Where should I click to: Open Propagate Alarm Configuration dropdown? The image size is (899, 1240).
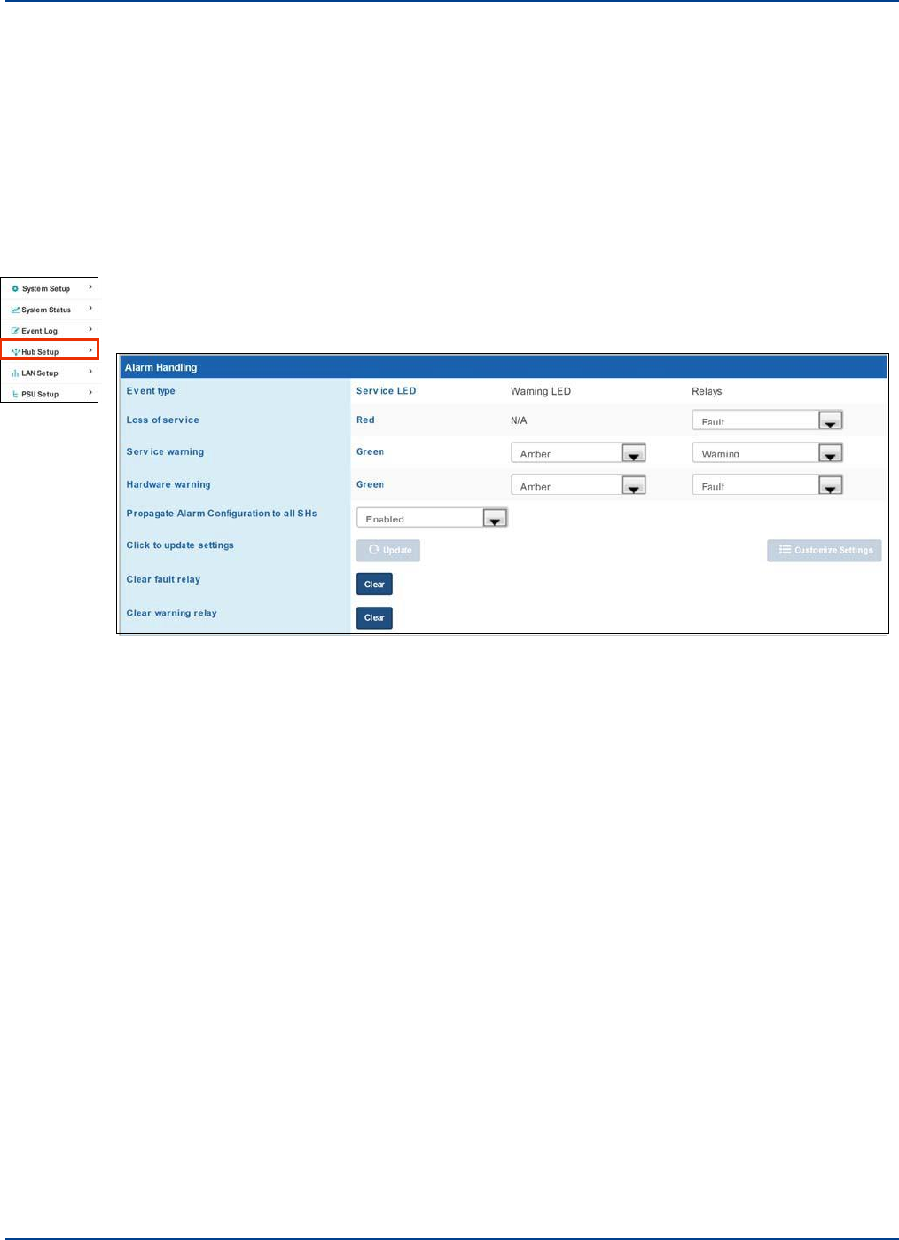click(x=432, y=518)
